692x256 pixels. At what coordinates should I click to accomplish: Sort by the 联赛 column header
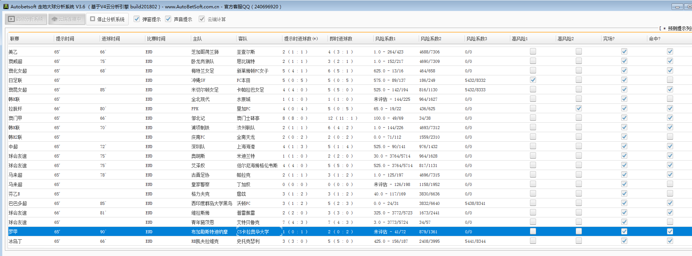pos(15,39)
